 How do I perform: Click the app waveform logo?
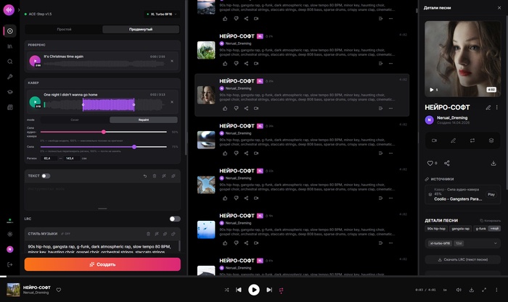tap(9, 10)
